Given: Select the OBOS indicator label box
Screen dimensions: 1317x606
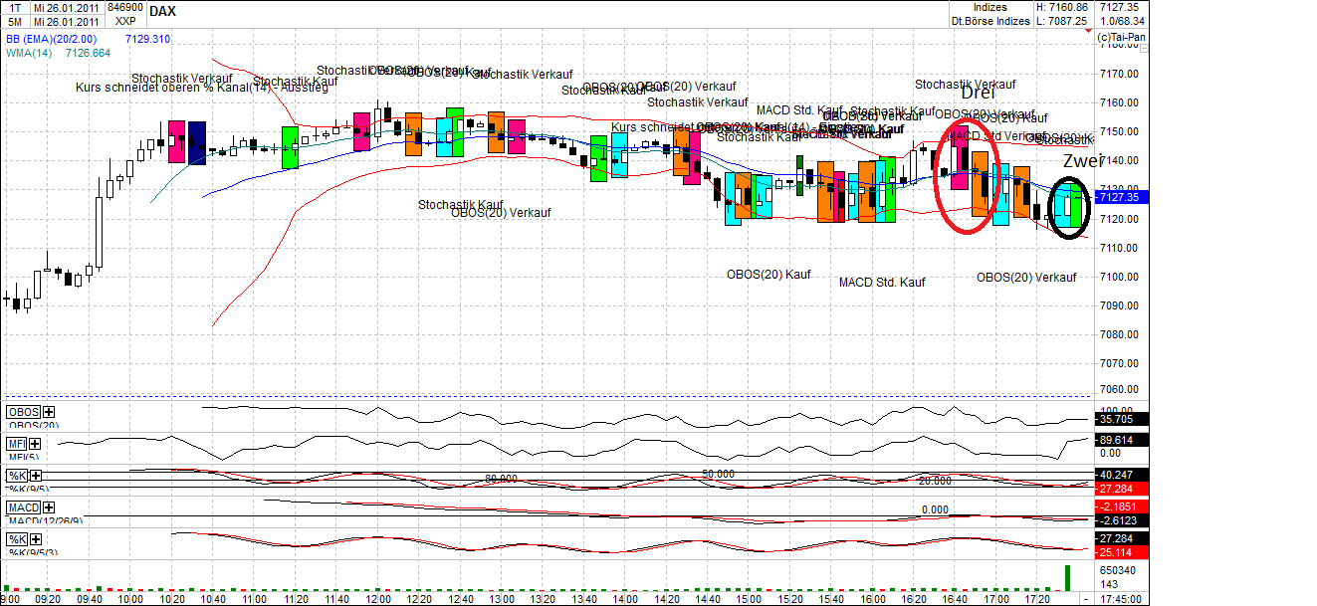Looking at the screenshot, I should click(22, 411).
